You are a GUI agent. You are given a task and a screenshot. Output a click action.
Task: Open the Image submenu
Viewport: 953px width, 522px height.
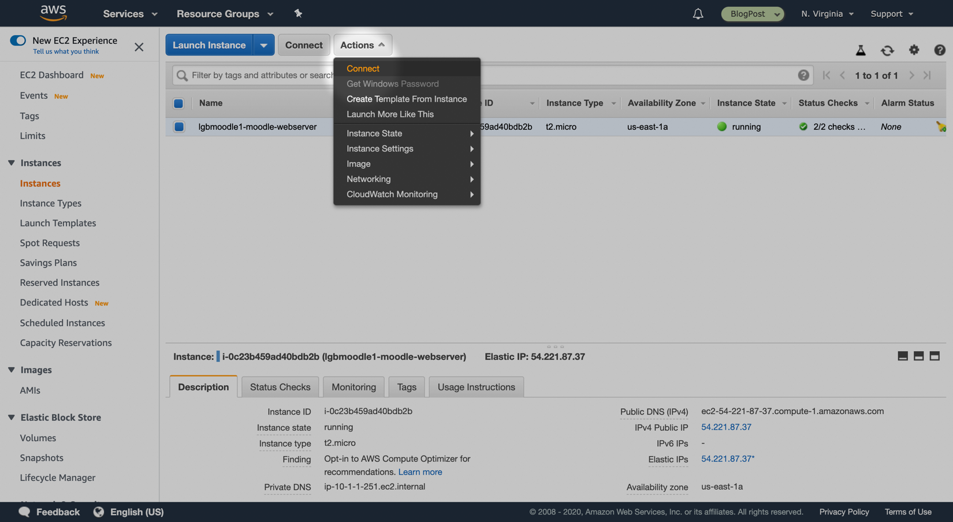(407, 164)
